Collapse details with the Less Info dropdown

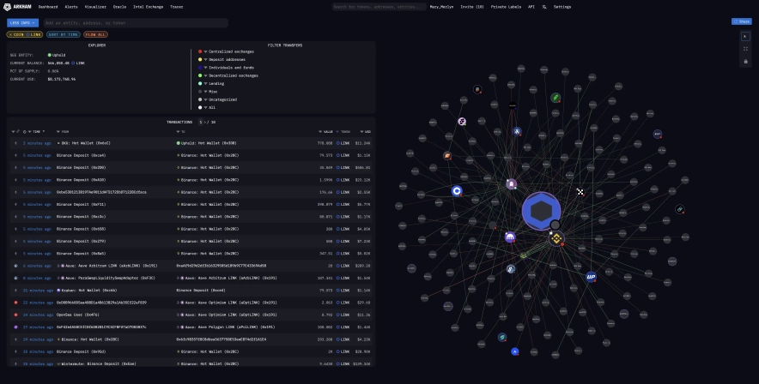click(21, 22)
